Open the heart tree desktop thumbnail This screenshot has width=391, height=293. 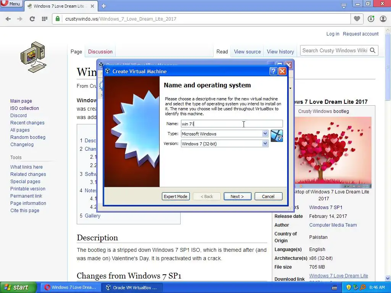pyautogui.click(x=333, y=153)
